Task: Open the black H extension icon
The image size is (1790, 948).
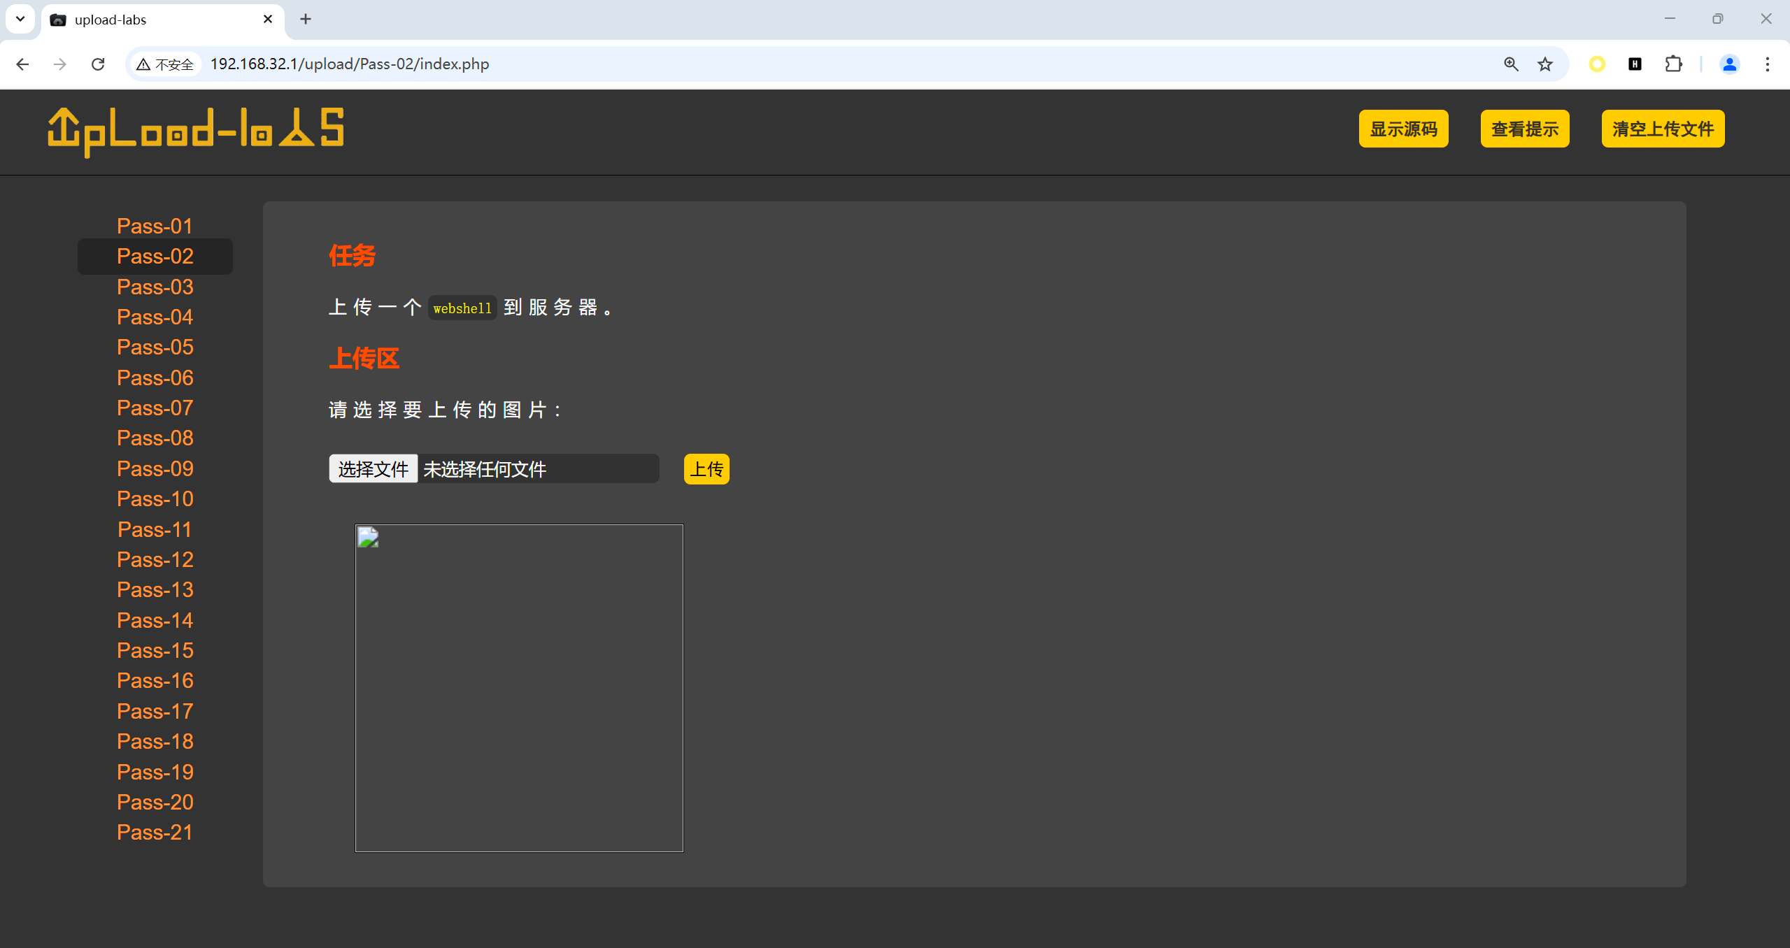Action: click(x=1635, y=64)
